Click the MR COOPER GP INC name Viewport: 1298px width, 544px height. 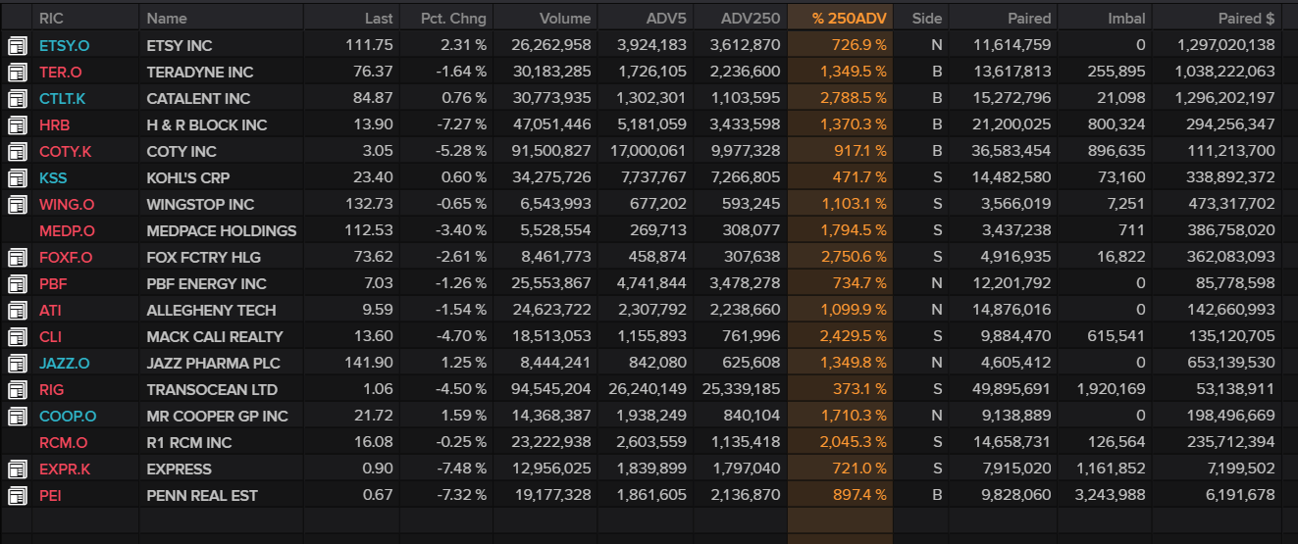click(x=218, y=416)
